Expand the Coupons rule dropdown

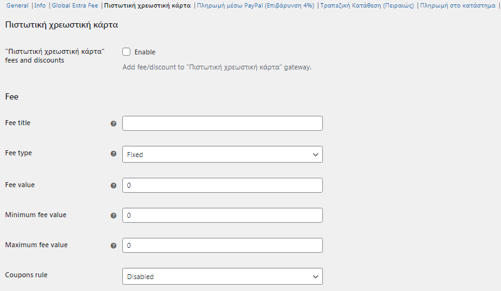pos(223,277)
